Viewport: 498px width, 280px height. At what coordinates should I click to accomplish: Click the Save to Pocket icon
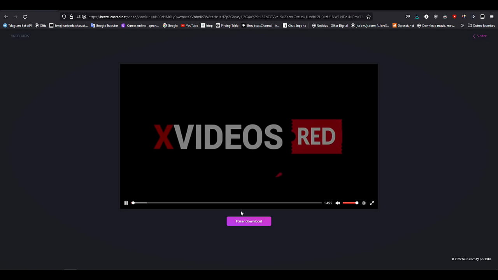[408, 17]
